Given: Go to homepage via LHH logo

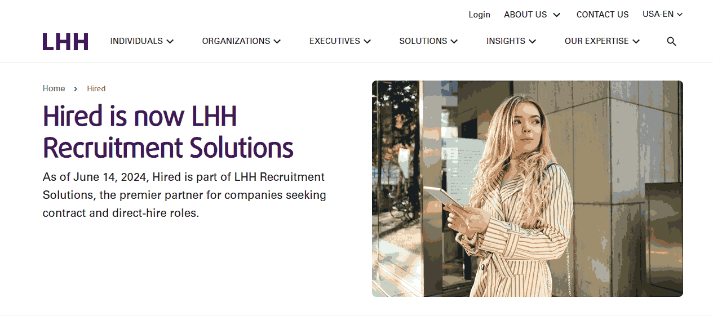Looking at the screenshot, I should click(x=65, y=42).
